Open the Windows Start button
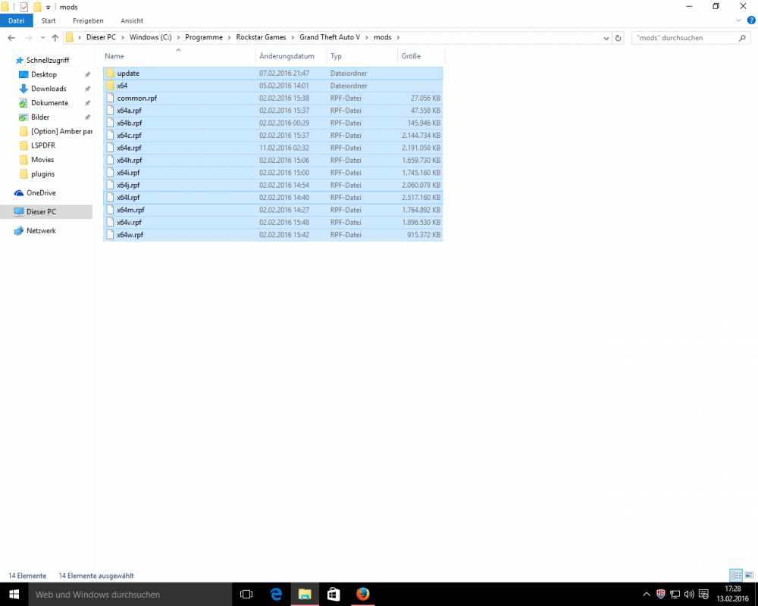Image resolution: width=758 pixels, height=606 pixels. click(x=14, y=595)
